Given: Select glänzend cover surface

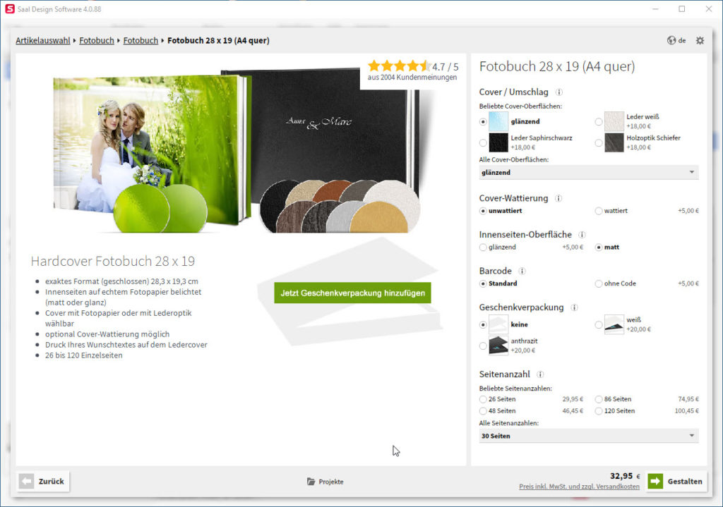Looking at the screenshot, I should pos(483,121).
